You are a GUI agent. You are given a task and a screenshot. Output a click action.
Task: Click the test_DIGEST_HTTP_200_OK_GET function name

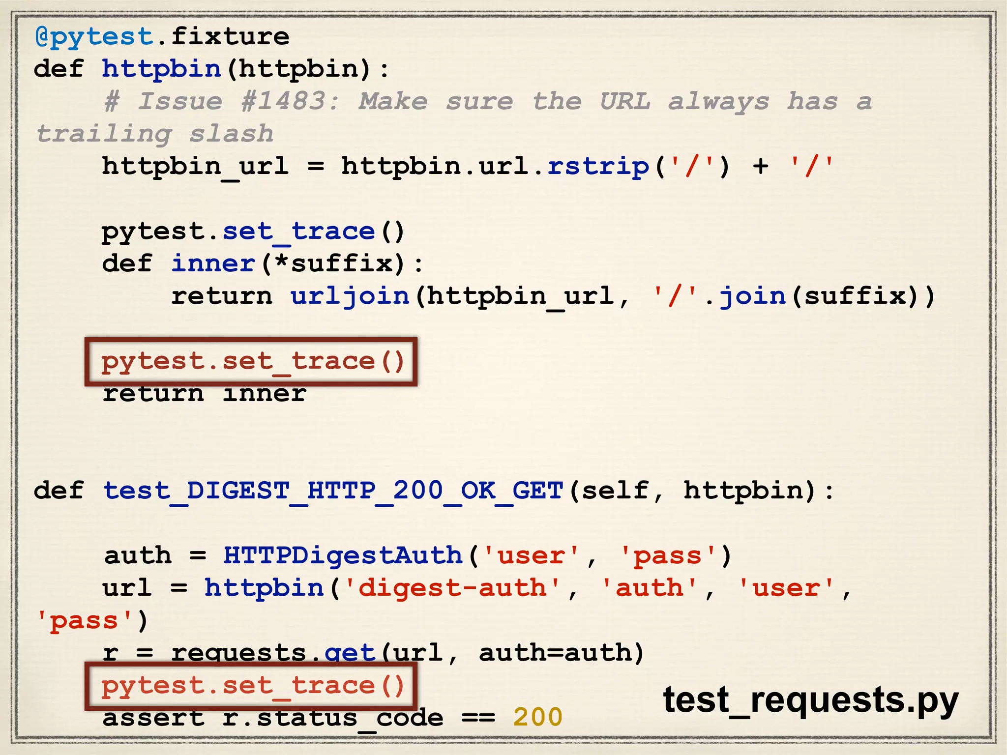click(x=333, y=491)
